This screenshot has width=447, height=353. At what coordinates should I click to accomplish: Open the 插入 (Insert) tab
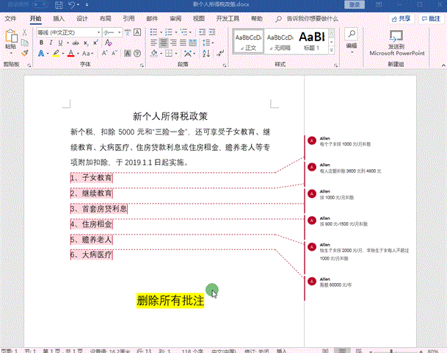tap(59, 18)
